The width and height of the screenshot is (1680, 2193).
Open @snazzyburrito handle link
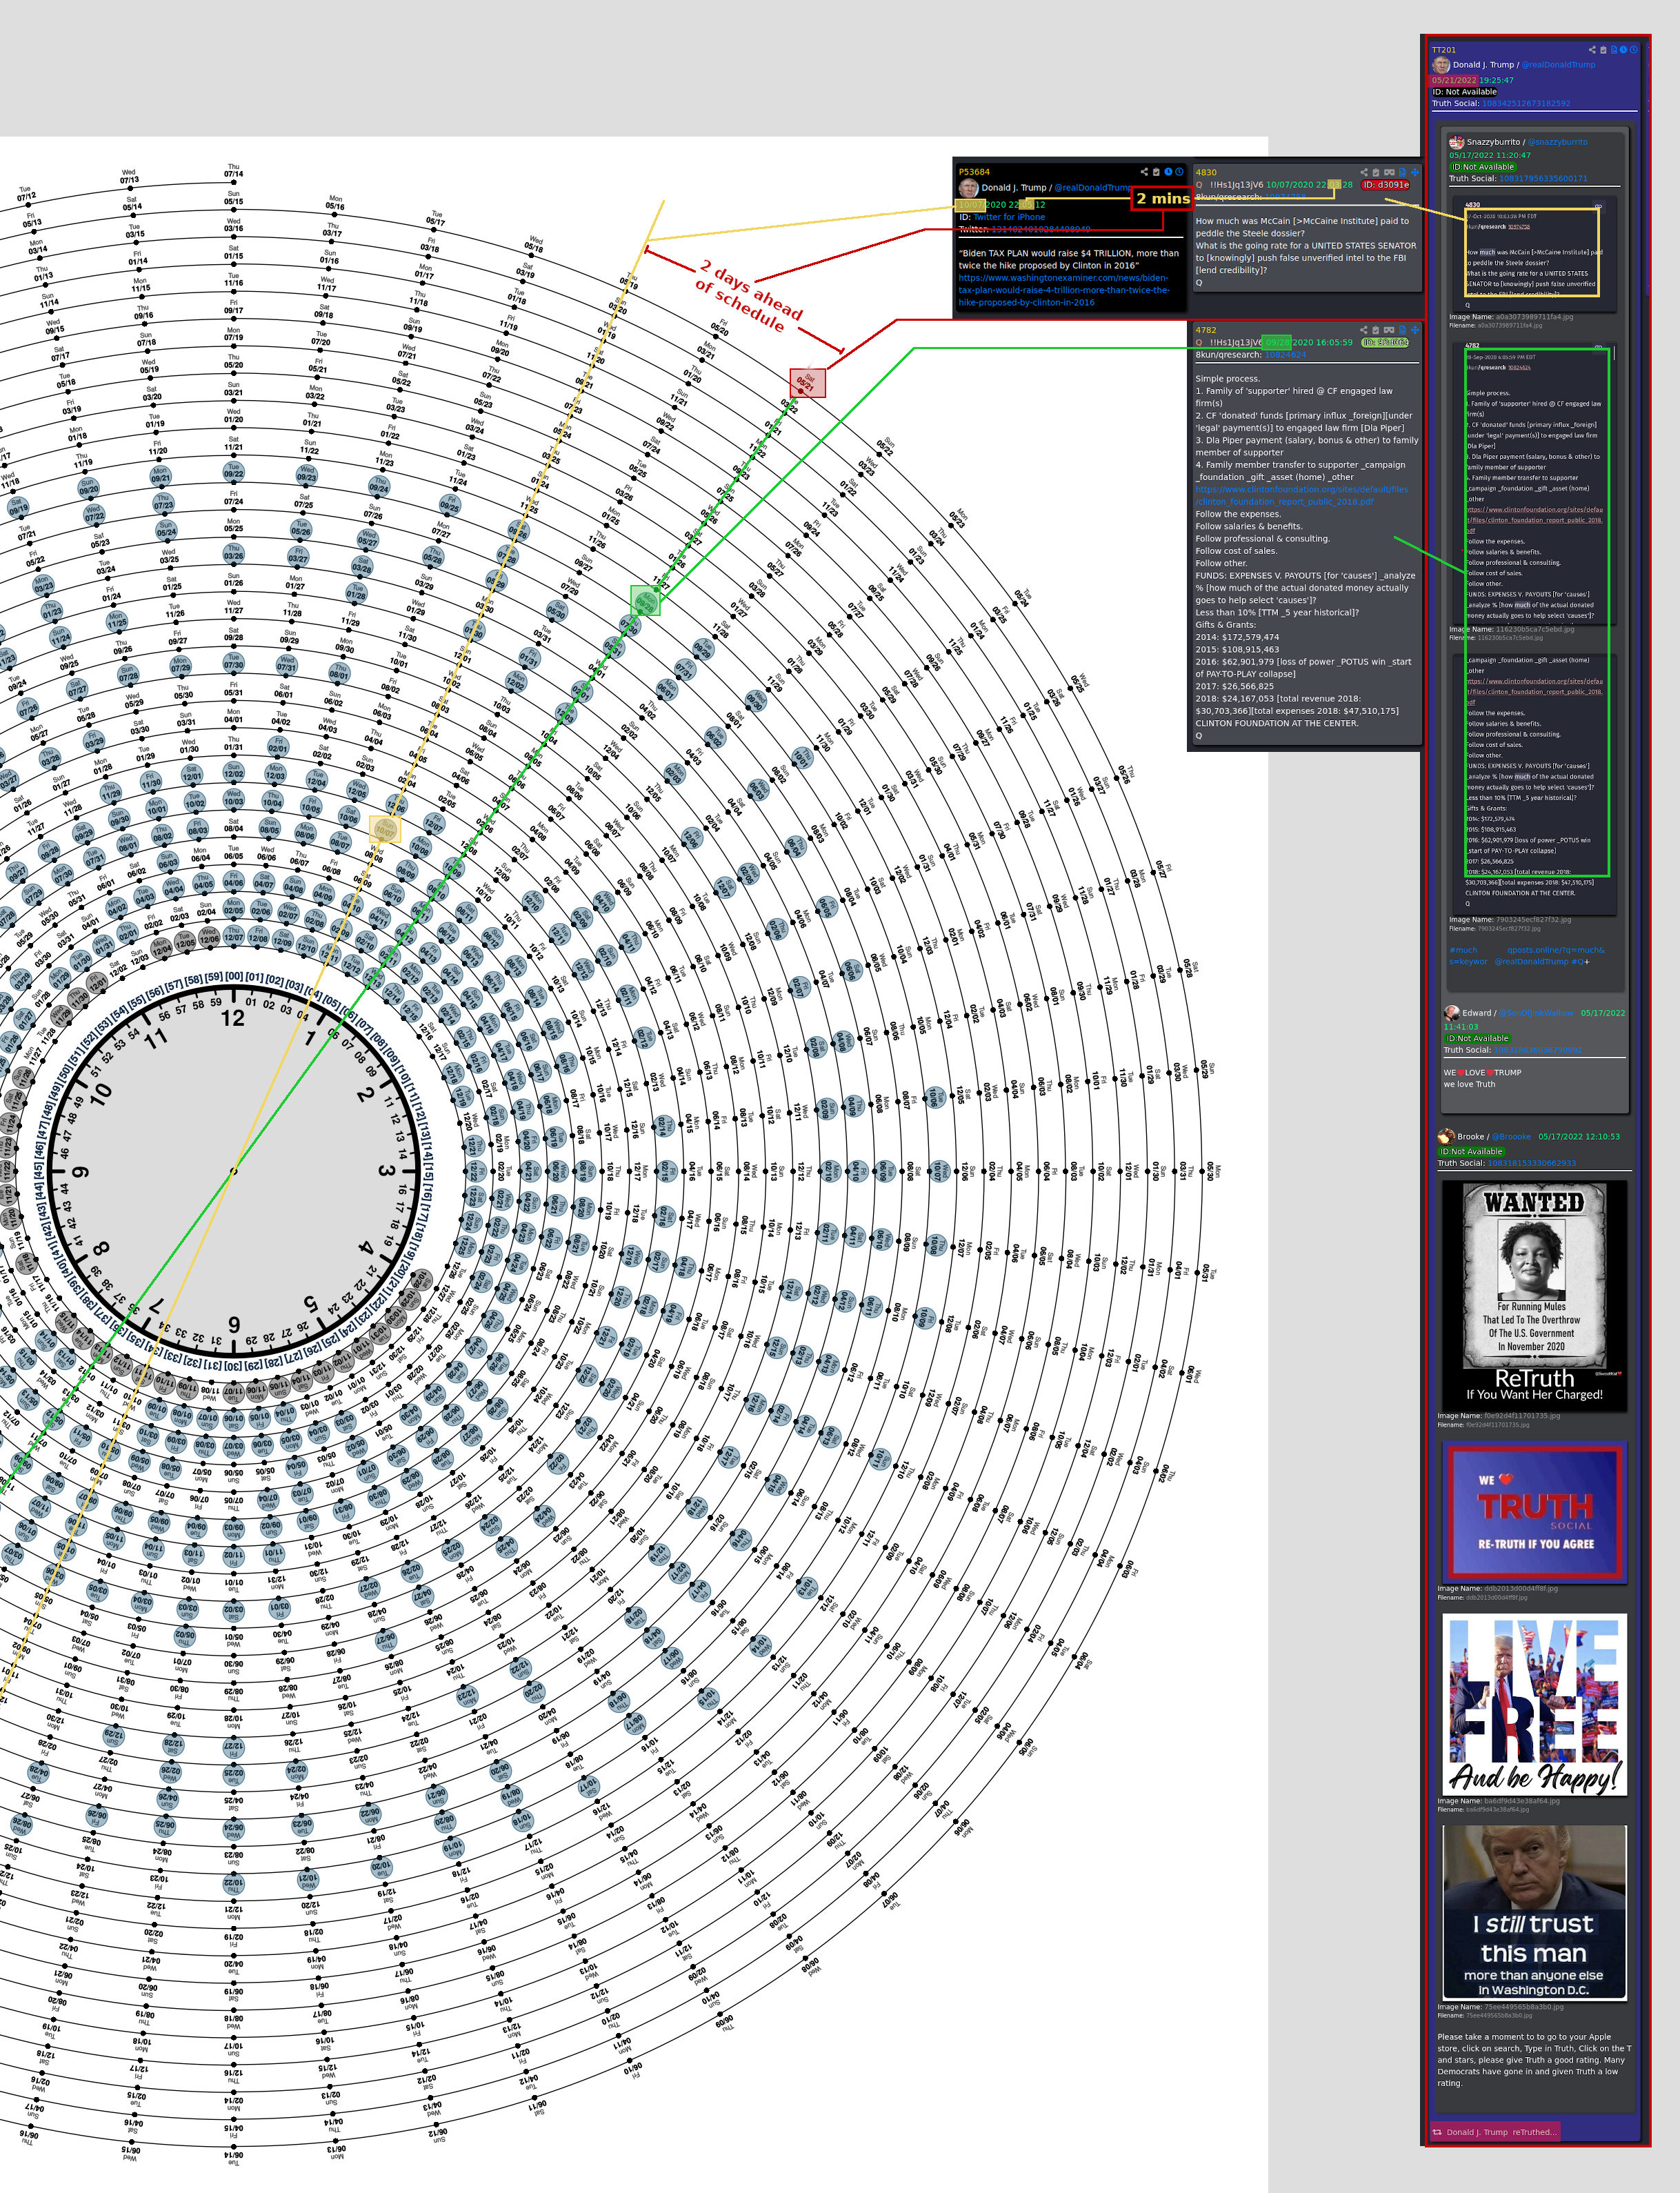[x=1557, y=142]
